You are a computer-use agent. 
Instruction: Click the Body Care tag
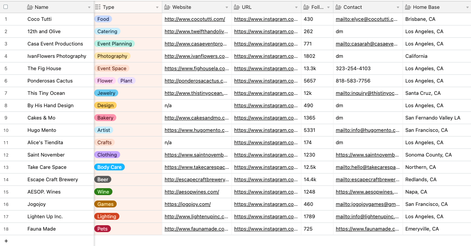[x=110, y=167]
